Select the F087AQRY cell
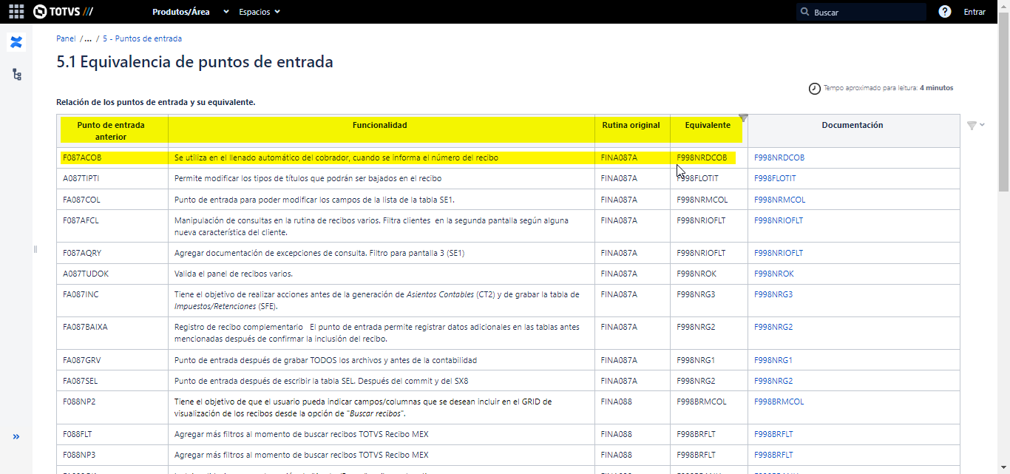 (112, 253)
